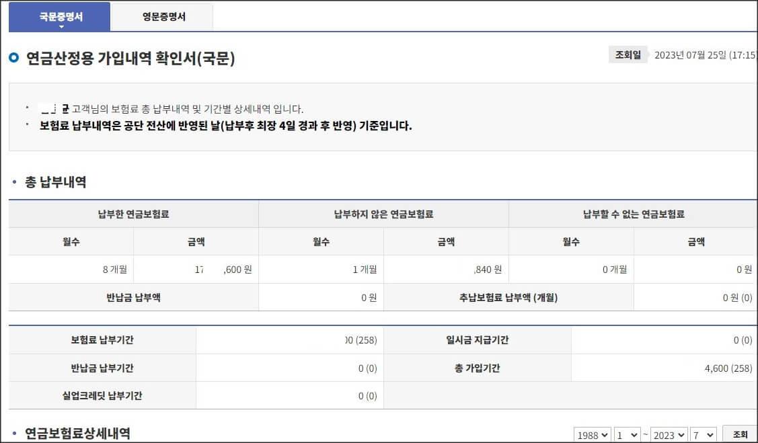The height and width of the screenshot is (443, 758).
Task: Open the start month dropdown showing 1
Action: [627, 435]
